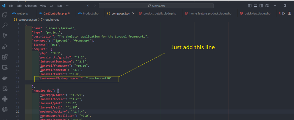Click "laravel/framework" on line 11
294x120 pixels.
coord(55,66)
